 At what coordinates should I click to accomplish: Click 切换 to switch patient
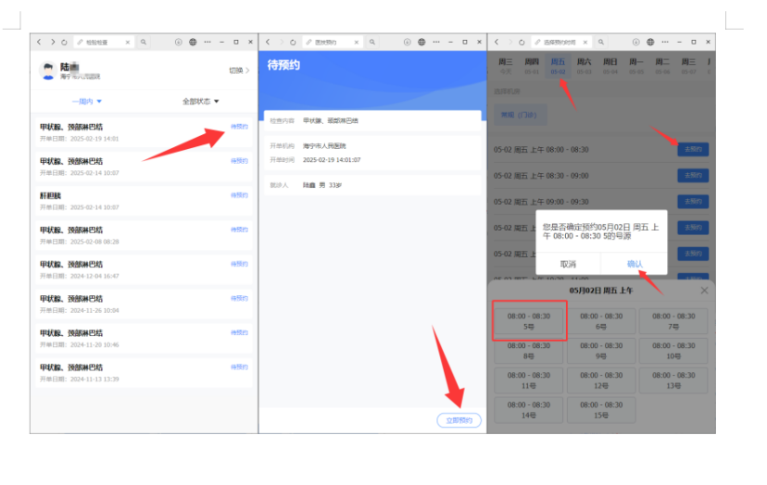click(239, 70)
